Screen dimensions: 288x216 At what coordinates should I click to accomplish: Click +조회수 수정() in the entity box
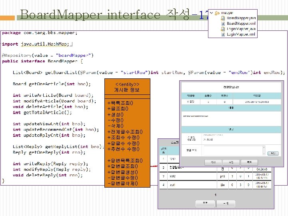point(124,138)
